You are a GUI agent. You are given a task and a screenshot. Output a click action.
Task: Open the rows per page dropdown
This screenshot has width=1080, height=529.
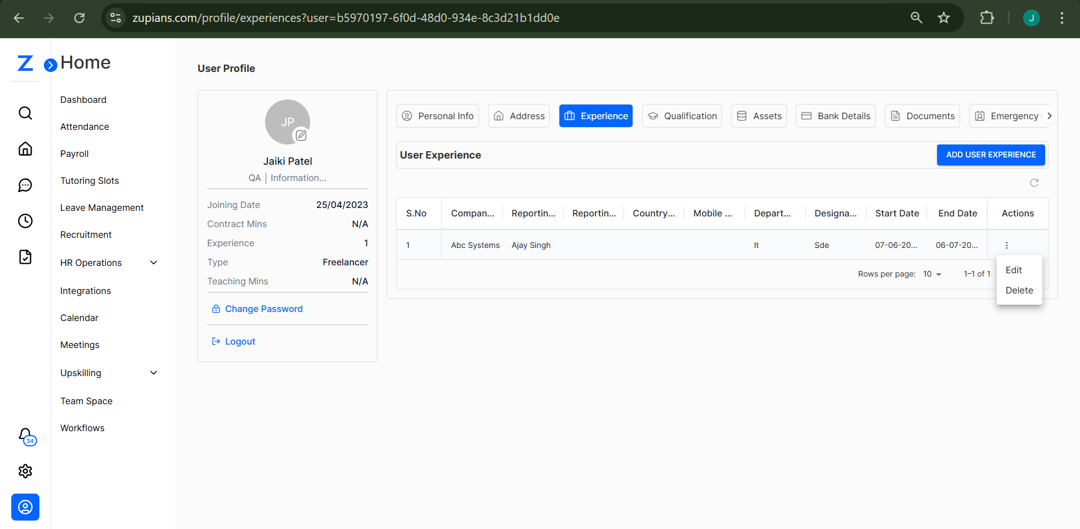[x=932, y=274]
